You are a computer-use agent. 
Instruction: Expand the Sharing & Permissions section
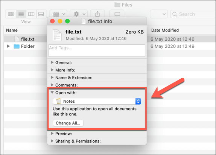[52, 141]
